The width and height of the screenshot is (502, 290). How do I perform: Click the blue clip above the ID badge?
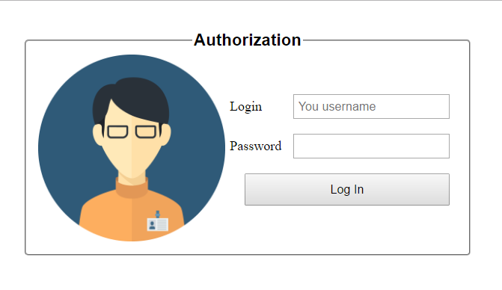click(158, 215)
